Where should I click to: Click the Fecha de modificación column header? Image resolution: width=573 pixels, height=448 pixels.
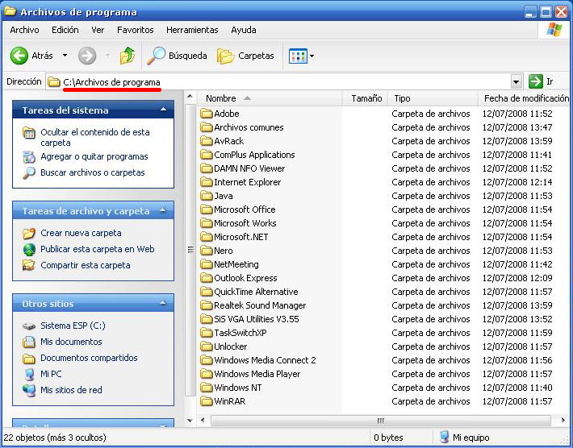point(525,98)
